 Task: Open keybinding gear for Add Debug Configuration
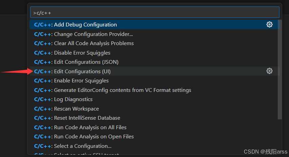point(269,24)
